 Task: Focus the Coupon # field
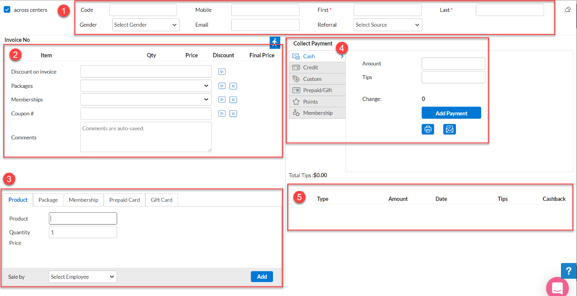(146, 113)
